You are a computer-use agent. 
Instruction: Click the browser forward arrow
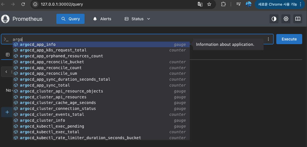[13, 4]
